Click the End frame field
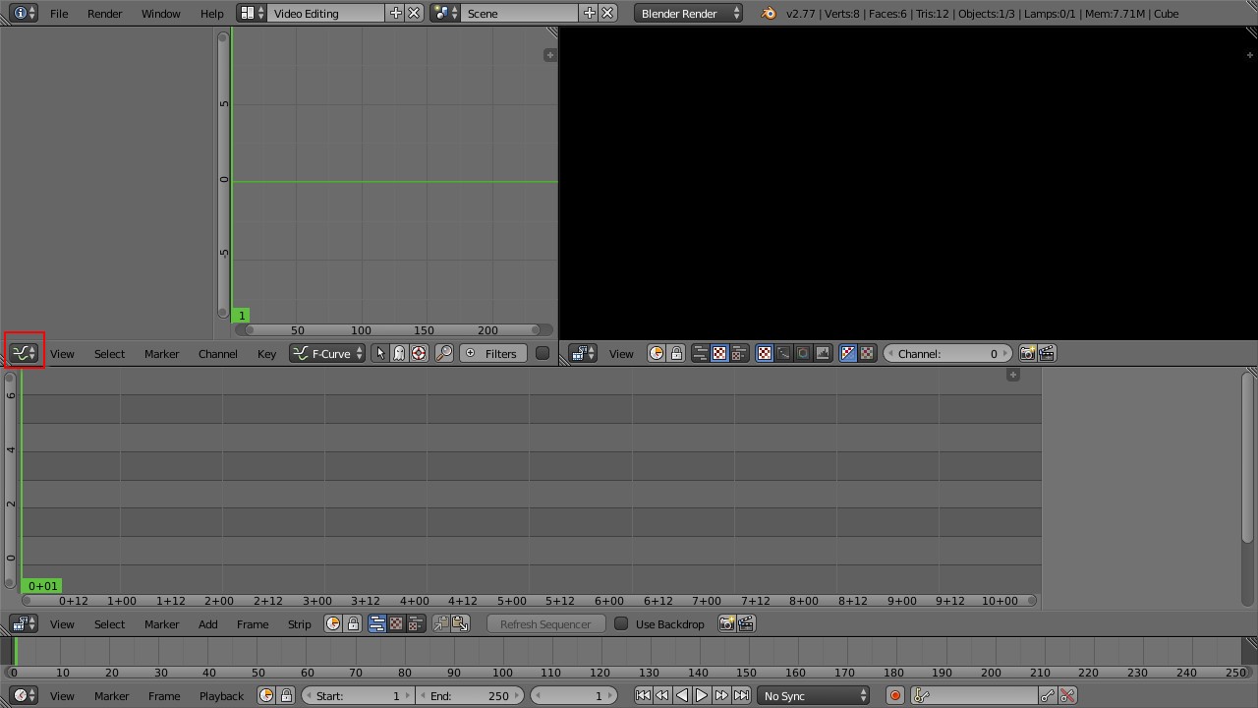 tap(471, 695)
